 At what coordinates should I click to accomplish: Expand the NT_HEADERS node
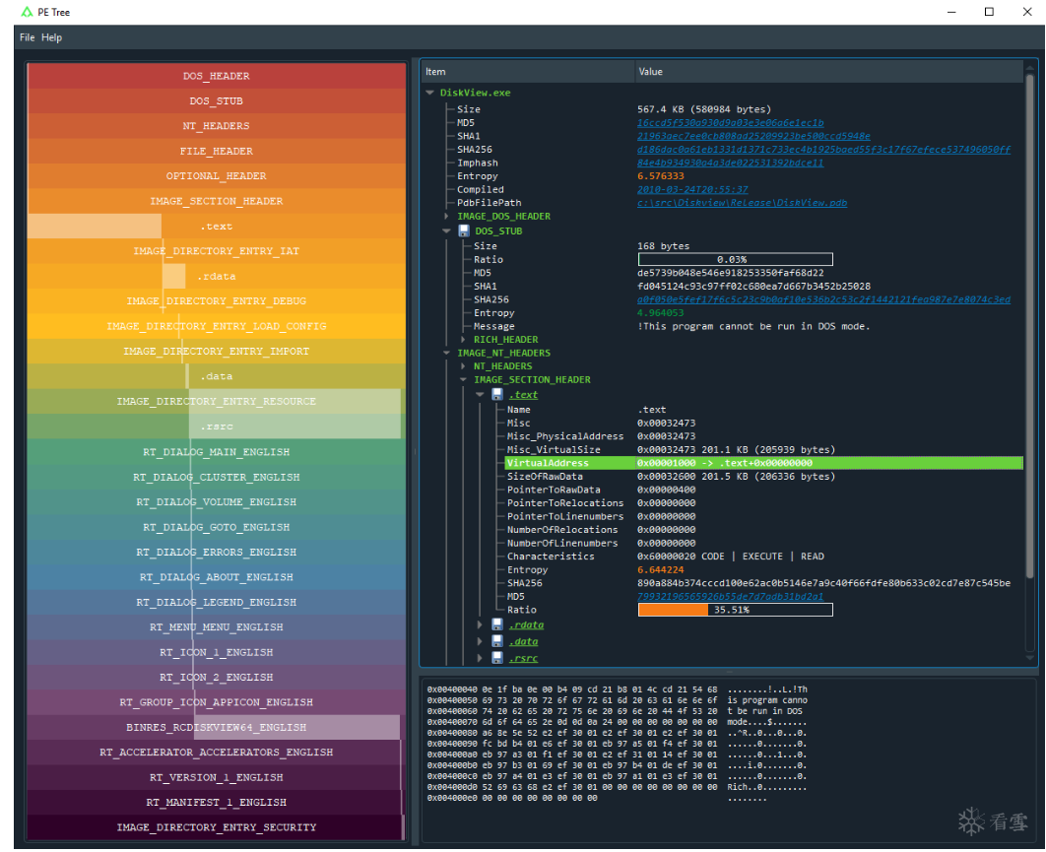click(464, 366)
